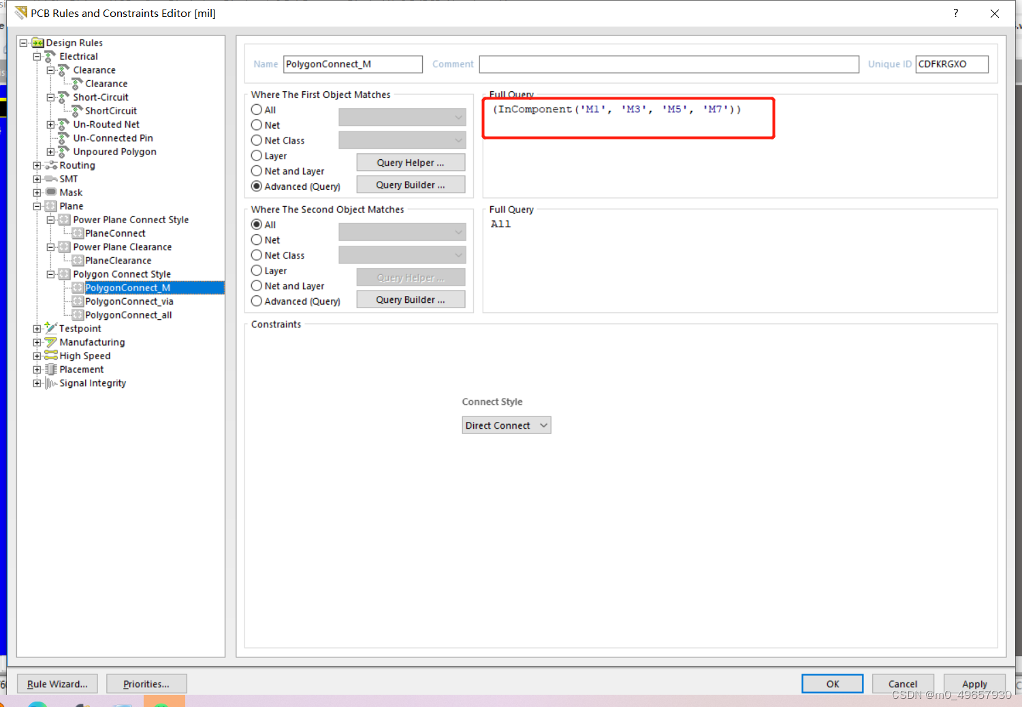This screenshot has height=707, width=1022.
Task: Click the Signal Integrity category icon
Action: click(x=51, y=383)
